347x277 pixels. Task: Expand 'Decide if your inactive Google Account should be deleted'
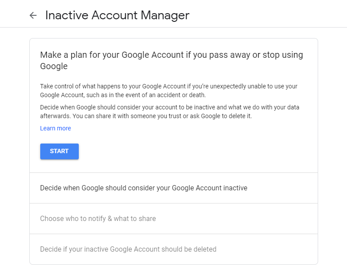tap(174, 249)
